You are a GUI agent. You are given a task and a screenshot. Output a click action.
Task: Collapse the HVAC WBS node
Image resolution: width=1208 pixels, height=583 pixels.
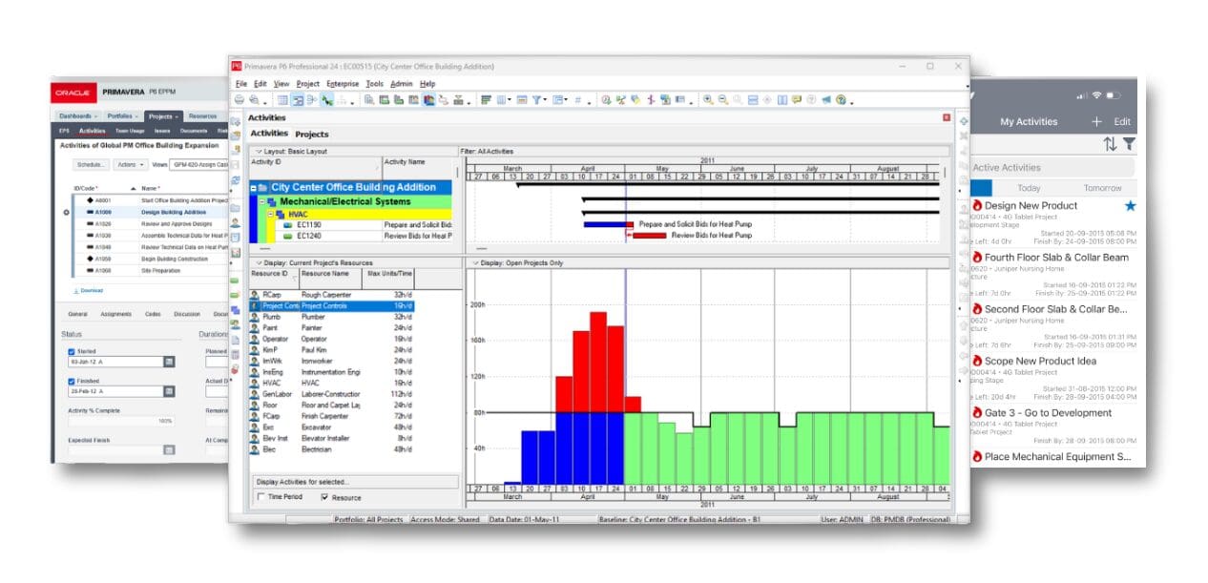[272, 215]
